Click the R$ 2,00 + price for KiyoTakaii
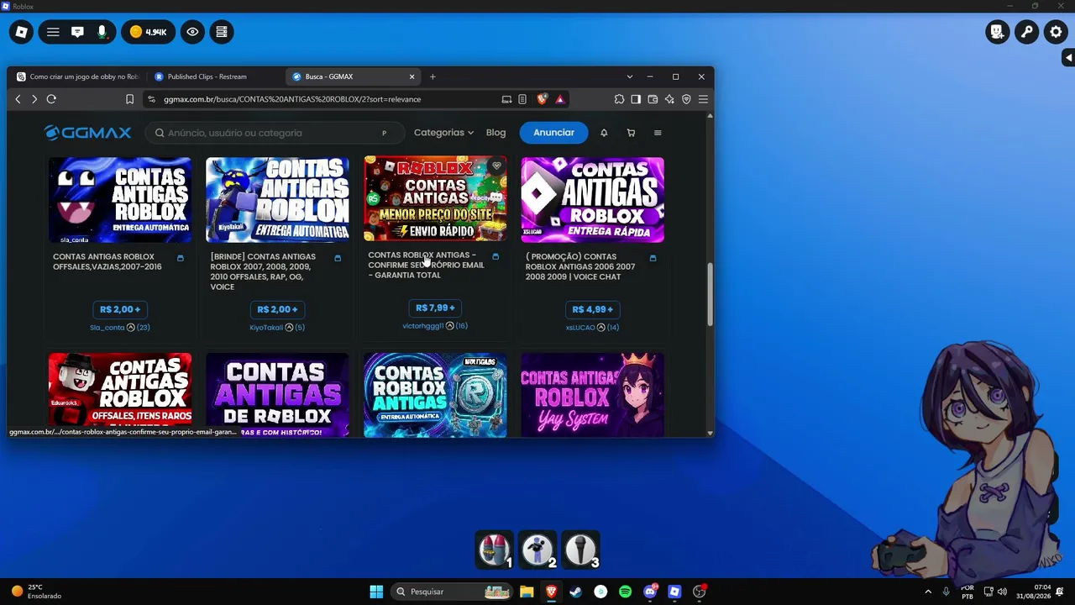1075x605 pixels. (x=277, y=309)
